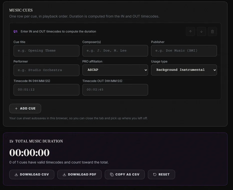Focus the Timecode IN field
This screenshot has width=233, height=190.
pyautogui.click(x=46, y=90)
